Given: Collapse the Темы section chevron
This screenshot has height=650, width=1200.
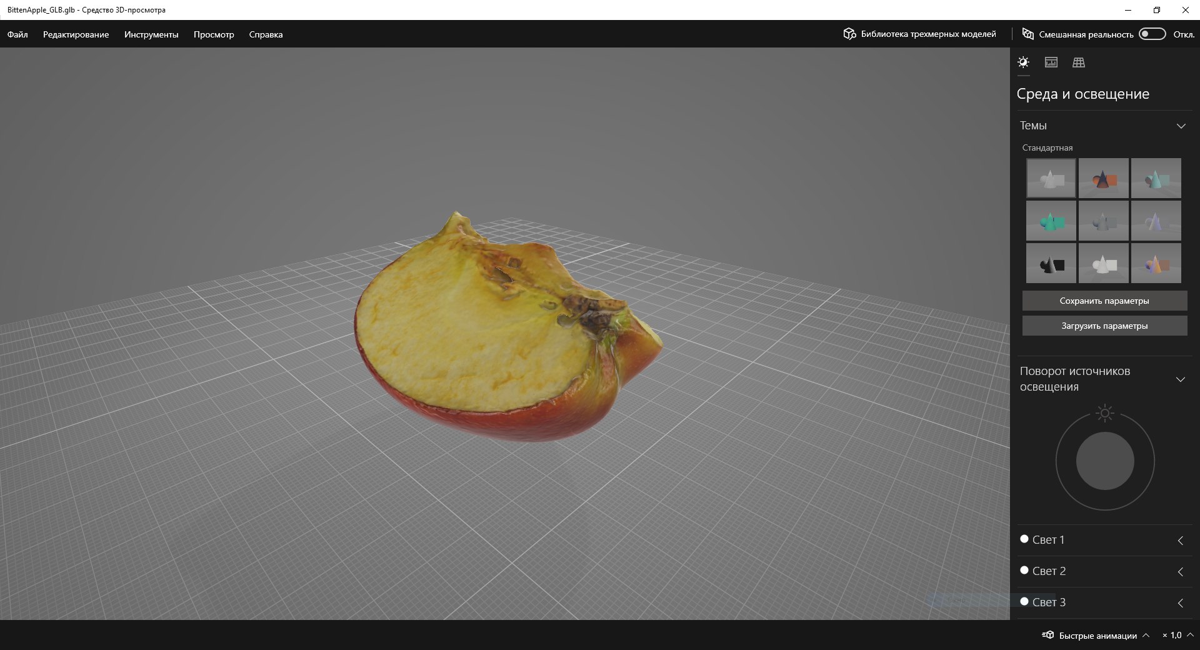Looking at the screenshot, I should click(x=1181, y=126).
